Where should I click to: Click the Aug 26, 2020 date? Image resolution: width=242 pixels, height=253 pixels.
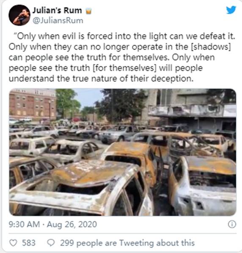(72, 225)
